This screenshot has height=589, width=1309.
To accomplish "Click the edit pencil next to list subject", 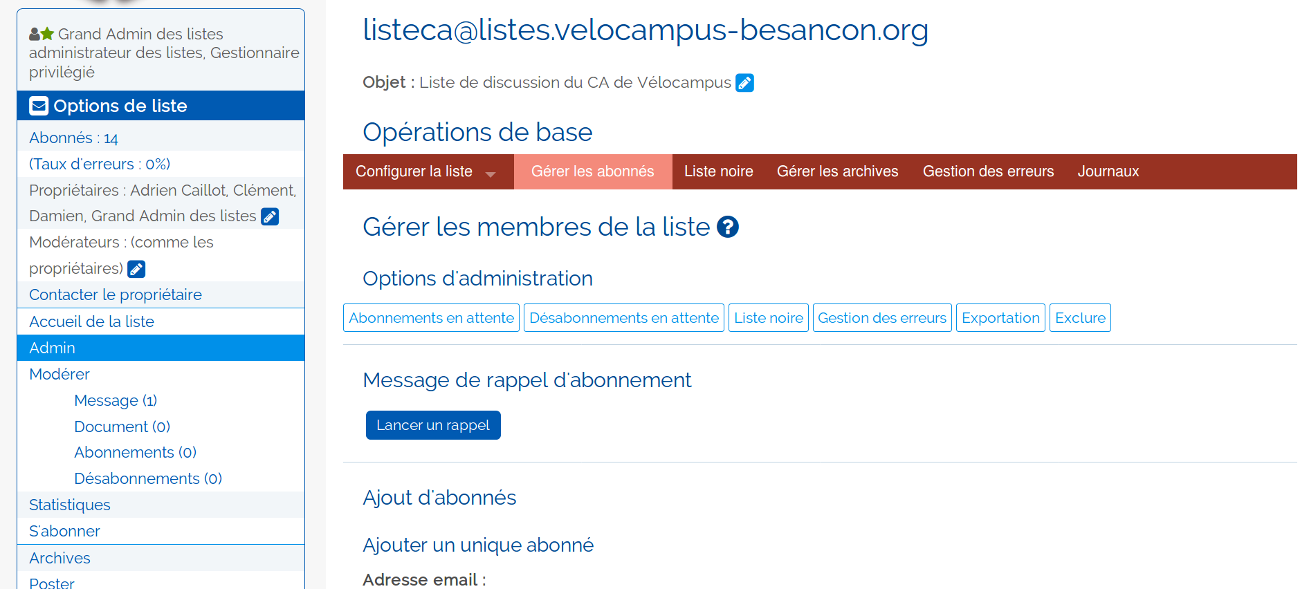I will click(744, 83).
